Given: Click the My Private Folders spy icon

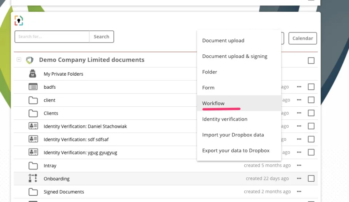Looking at the screenshot, I should pyautogui.click(x=33, y=73).
